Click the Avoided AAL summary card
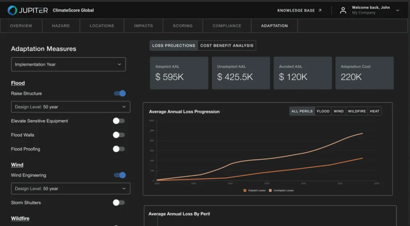Viewport: 410px width, 226px height. [x=303, y=73]
